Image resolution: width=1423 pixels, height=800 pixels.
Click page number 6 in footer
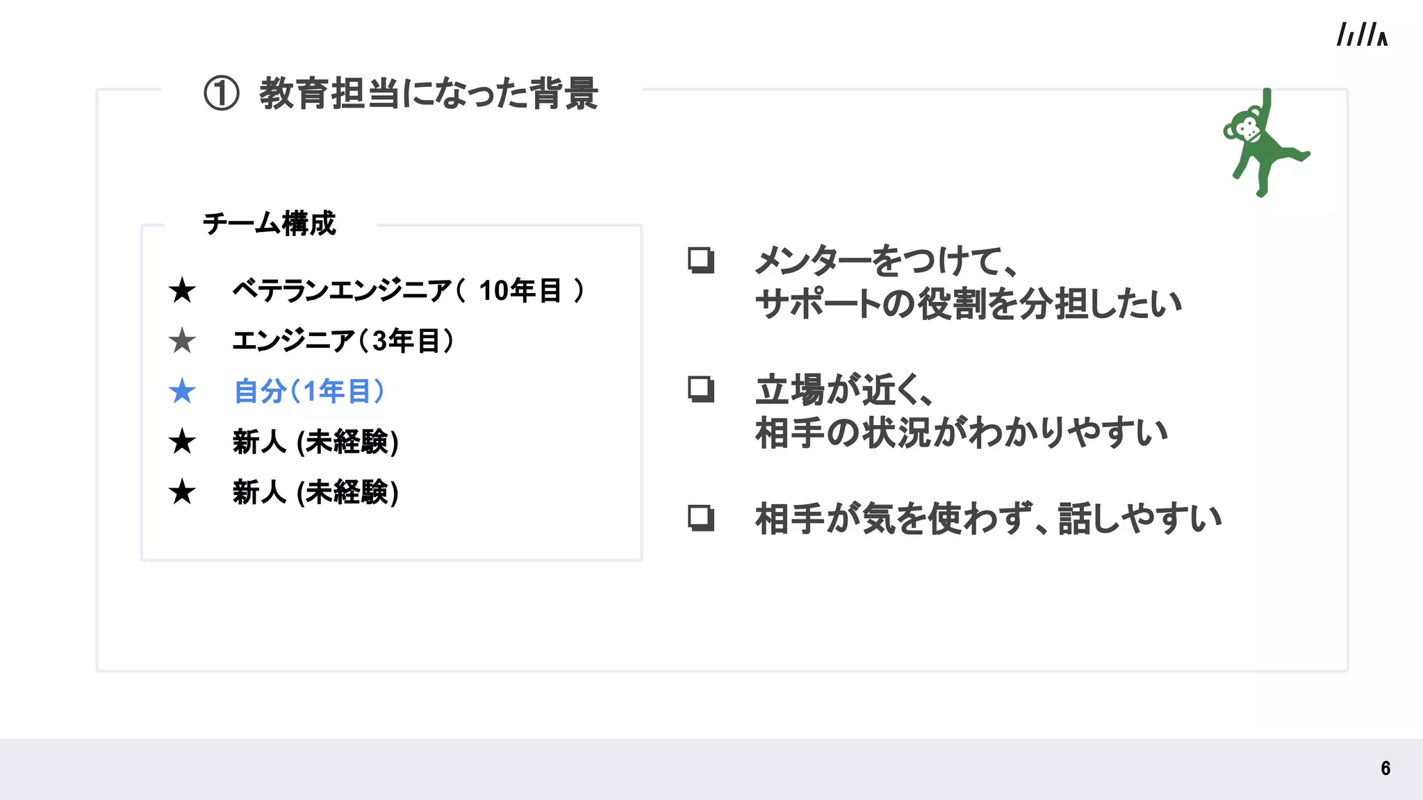point(1385,768)
